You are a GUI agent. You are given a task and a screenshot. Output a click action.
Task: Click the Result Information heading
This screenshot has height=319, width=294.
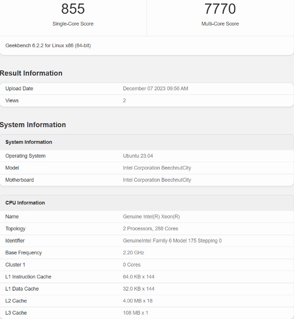click(31, 73)
